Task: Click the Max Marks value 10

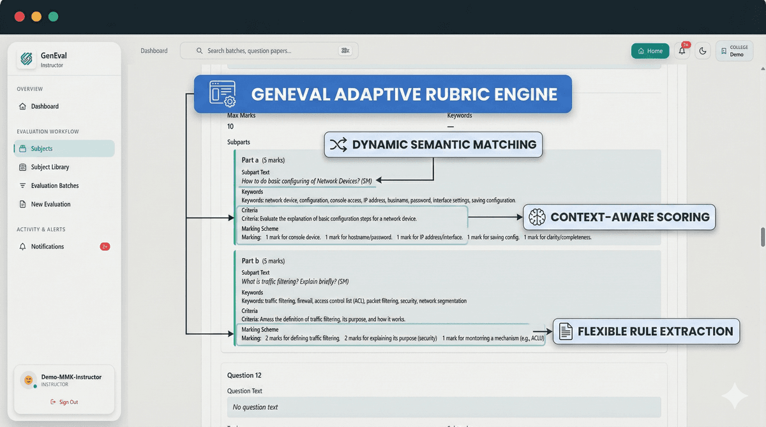Action: (x=230, y=126)
